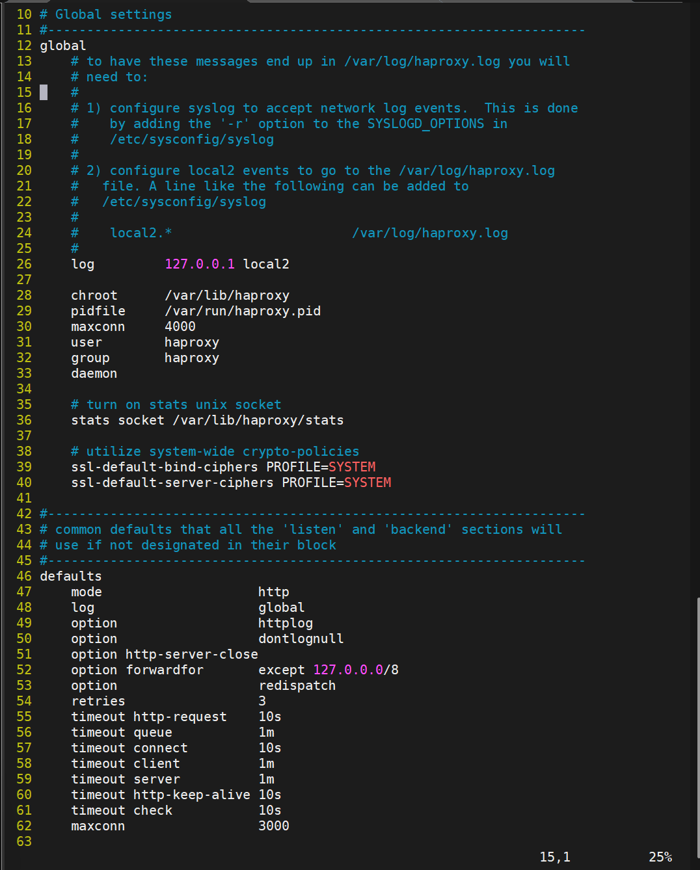Click 'ssl-default-server-ciphers' directive

172,482
